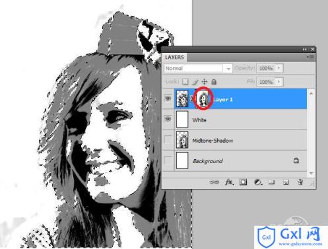The height and width of the screenshot is (249, 328).
Task: Select the LAYERS tab
Action: pyautogui.click(x=174, y=57)
